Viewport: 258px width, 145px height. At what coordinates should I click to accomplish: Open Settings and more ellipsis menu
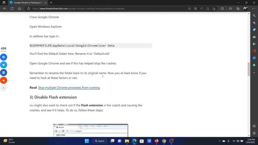pyautogui.click(x=253, y=8)
